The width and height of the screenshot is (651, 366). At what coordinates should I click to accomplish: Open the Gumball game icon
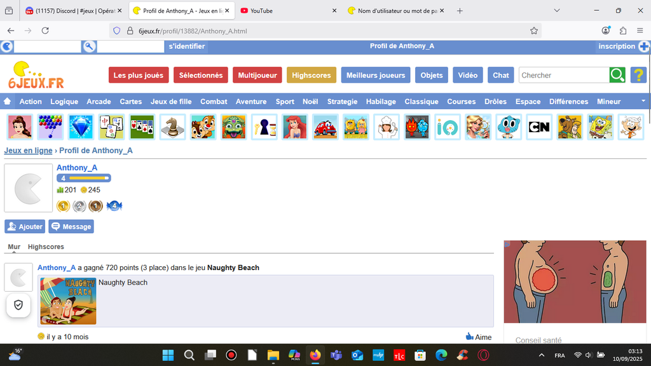[x=509, y=127]
